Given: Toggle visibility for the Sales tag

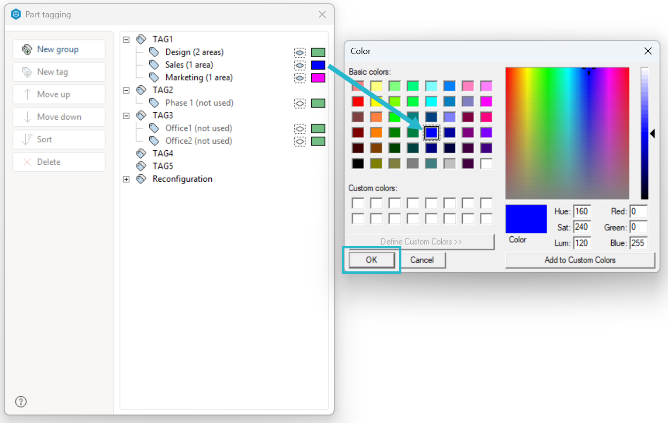Looking at the screenshot, I should click(300, 65).
